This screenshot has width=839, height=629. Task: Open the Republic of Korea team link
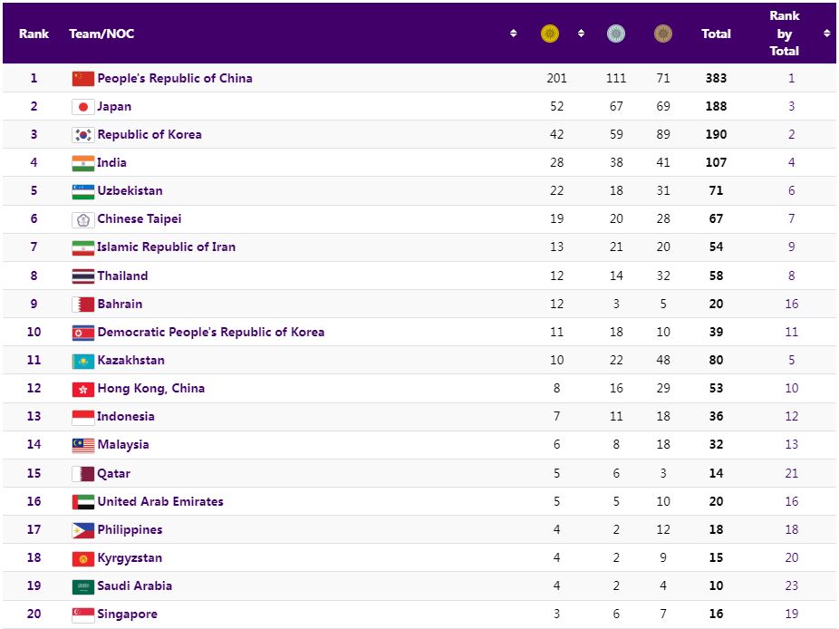(149, 135)
